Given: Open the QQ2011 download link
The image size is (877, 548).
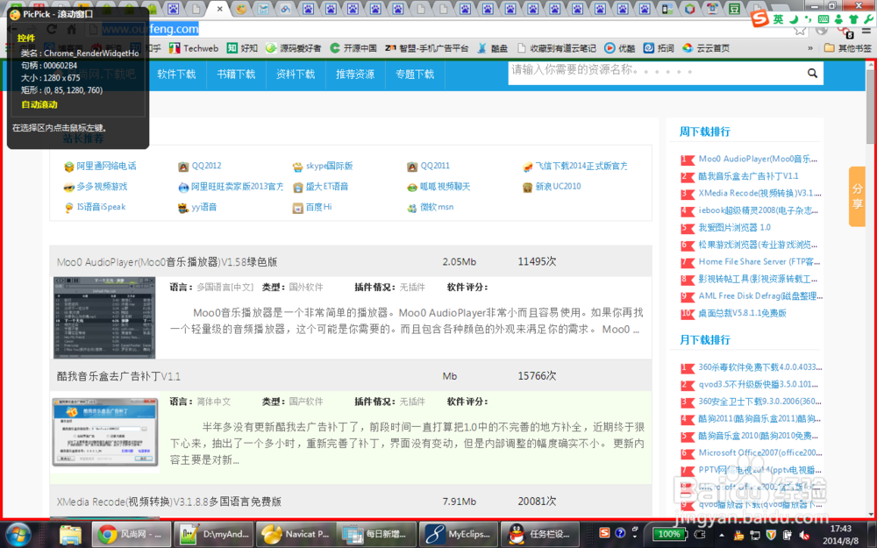Looking at the screenshot, I should (x=435, y=166).
